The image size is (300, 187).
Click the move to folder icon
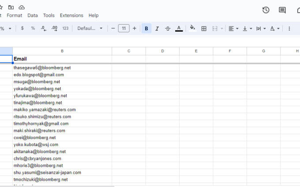(11, 7)
